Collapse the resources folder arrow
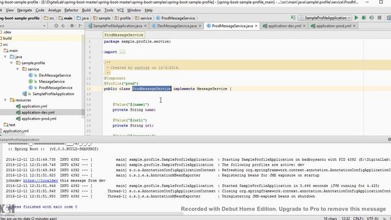391x220 pixels. [x=5, y=100]
